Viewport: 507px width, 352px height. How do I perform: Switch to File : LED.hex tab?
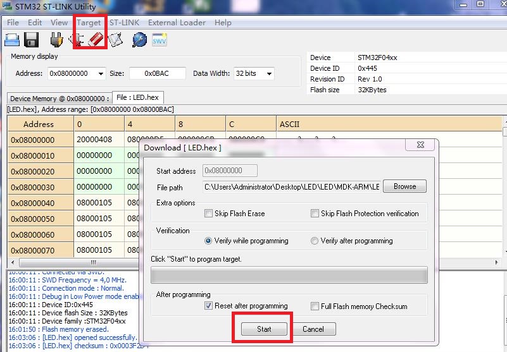(138, 97)
